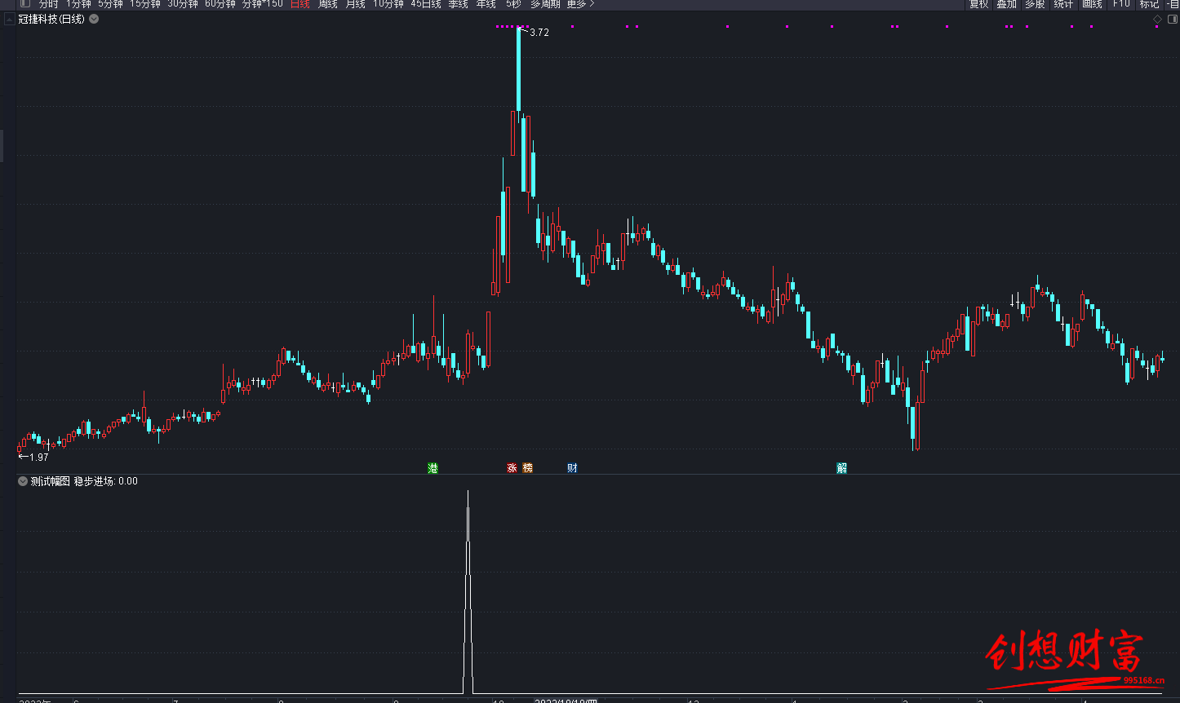Screen dimensions: 1180x703
Task: Click the orange 榜 event marker
Action: click(527, 468)
